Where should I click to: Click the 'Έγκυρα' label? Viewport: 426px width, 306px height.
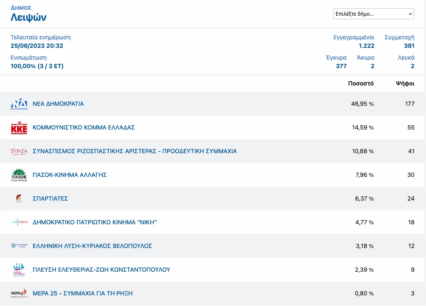[336, 58]
